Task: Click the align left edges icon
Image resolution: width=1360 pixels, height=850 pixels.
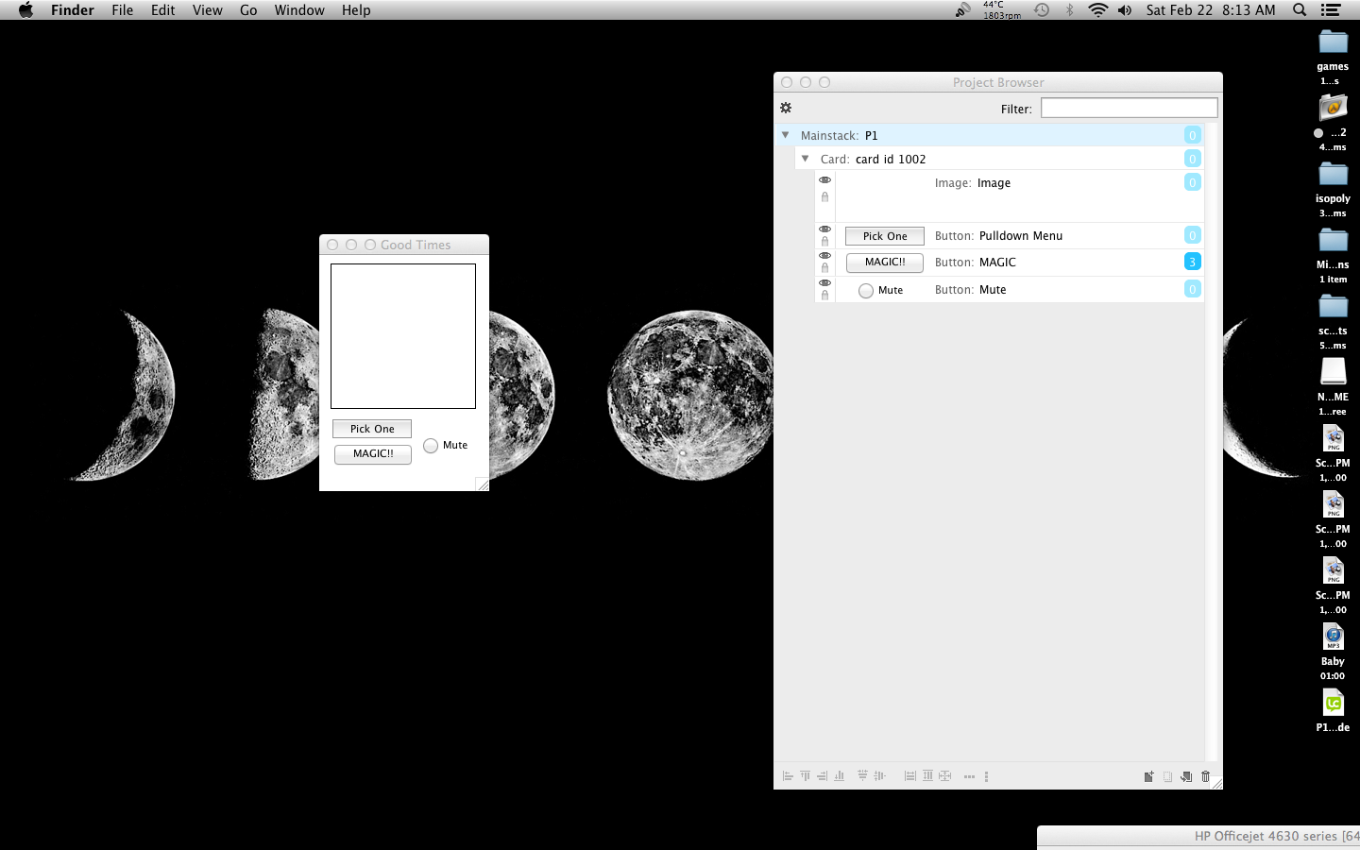Action: 788,776
